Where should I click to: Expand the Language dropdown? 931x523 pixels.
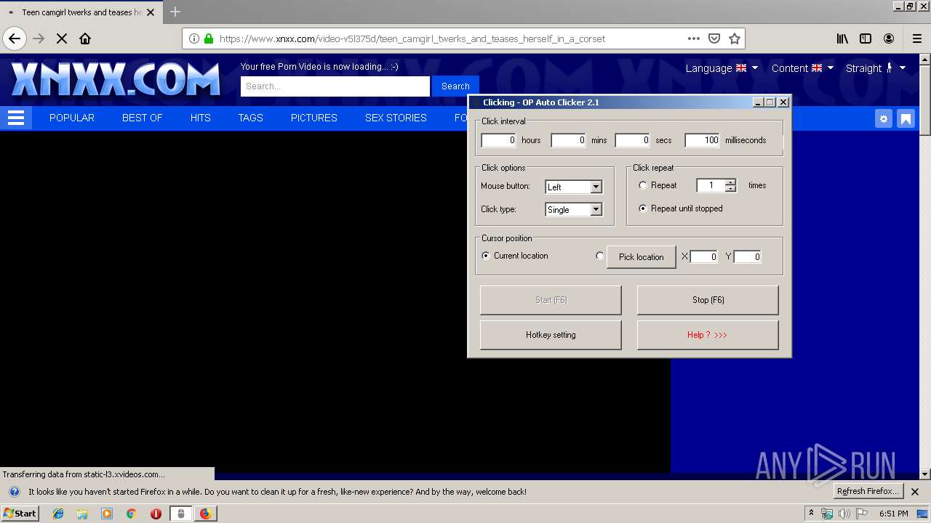[x=722, y=68]
